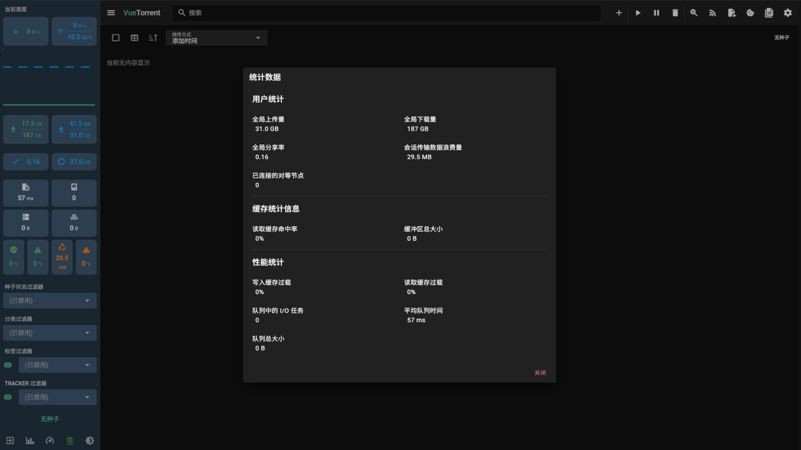
Task: Open the statistics bar chart icon
Action: point(30,440)
